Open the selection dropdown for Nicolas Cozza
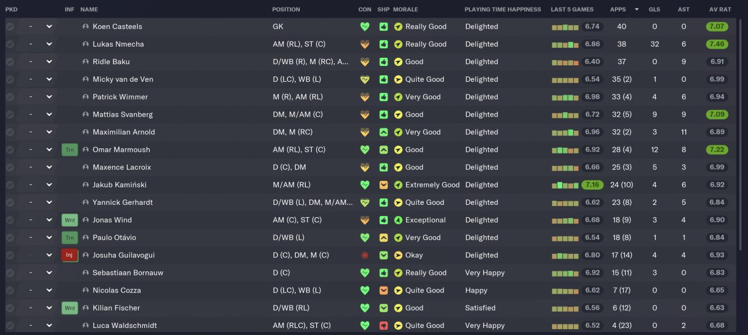 point(49,290)
